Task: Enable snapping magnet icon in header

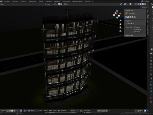Action: (59, 4)
